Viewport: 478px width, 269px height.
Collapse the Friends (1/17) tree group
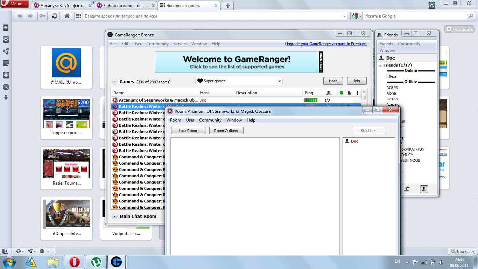[x=380, y=65]
